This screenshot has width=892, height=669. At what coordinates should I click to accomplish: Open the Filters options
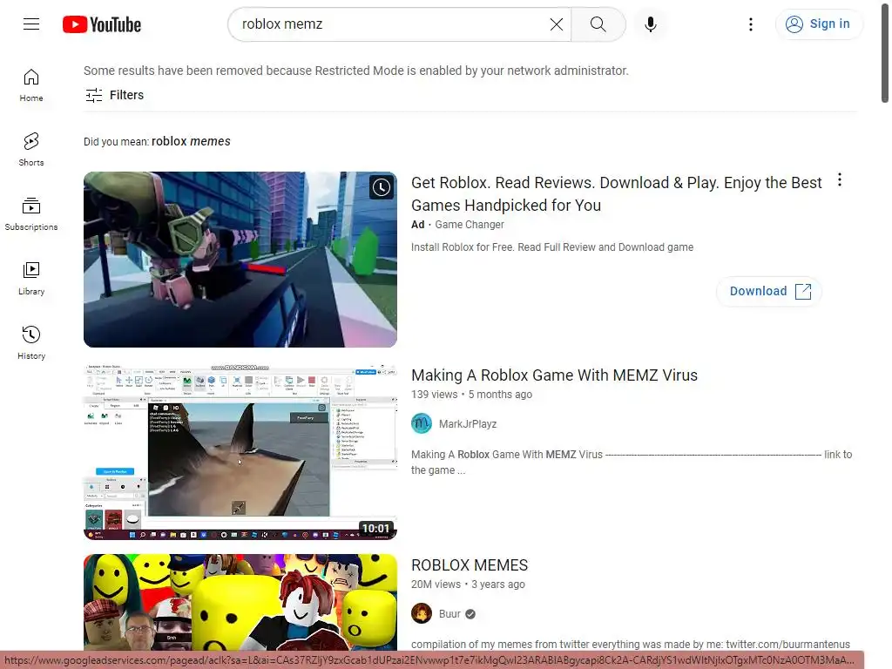pos(114,95)
